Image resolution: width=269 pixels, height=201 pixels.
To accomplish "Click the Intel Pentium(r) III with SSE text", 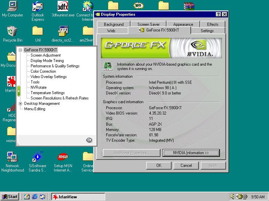I will click(170, 82).
